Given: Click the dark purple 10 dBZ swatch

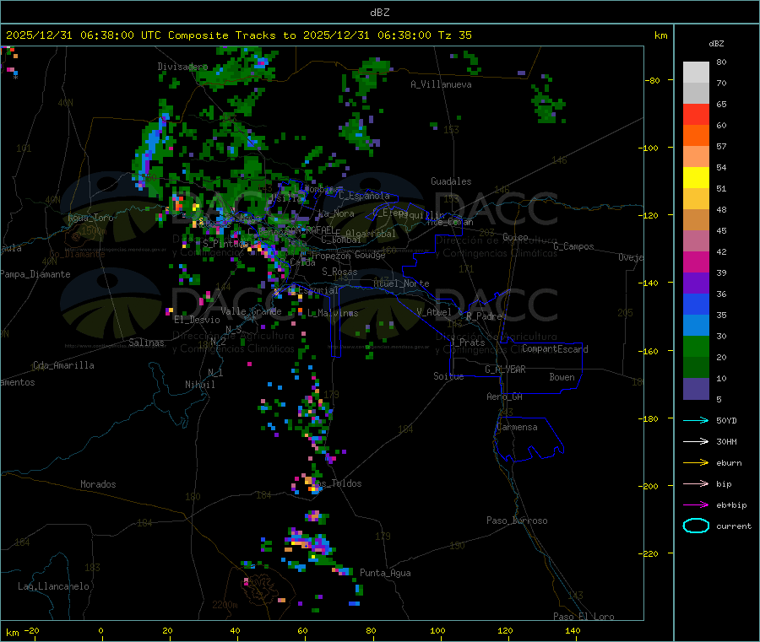Looking at the screenshot, I should pyautogui.click(x=696, y=389).
